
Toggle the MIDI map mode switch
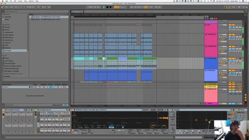(236, 7)
